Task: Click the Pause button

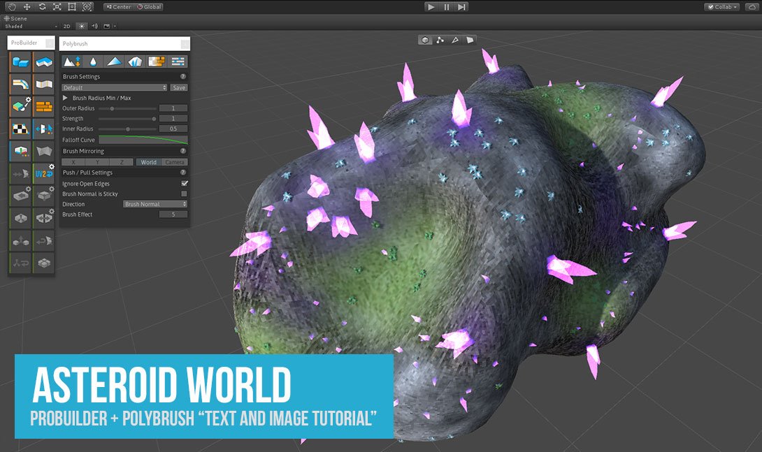Action: 446,7
